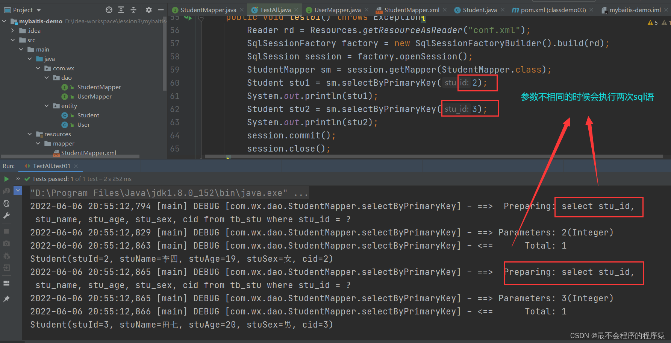
Task: Hide the Project panel with the minus icon
Action: click(161, 10)
